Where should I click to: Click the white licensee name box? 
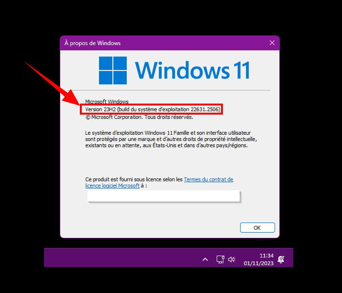tap(164, 196)
